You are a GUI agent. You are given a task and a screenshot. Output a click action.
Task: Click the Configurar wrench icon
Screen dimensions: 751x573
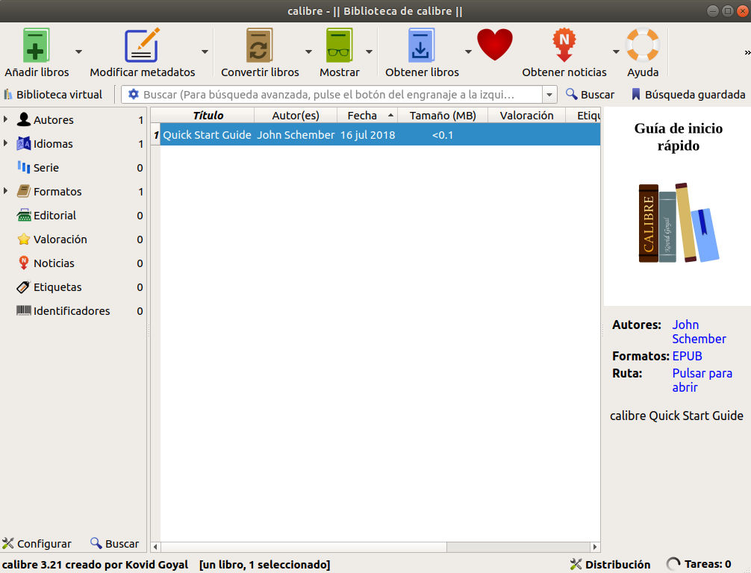pos(8,543)
